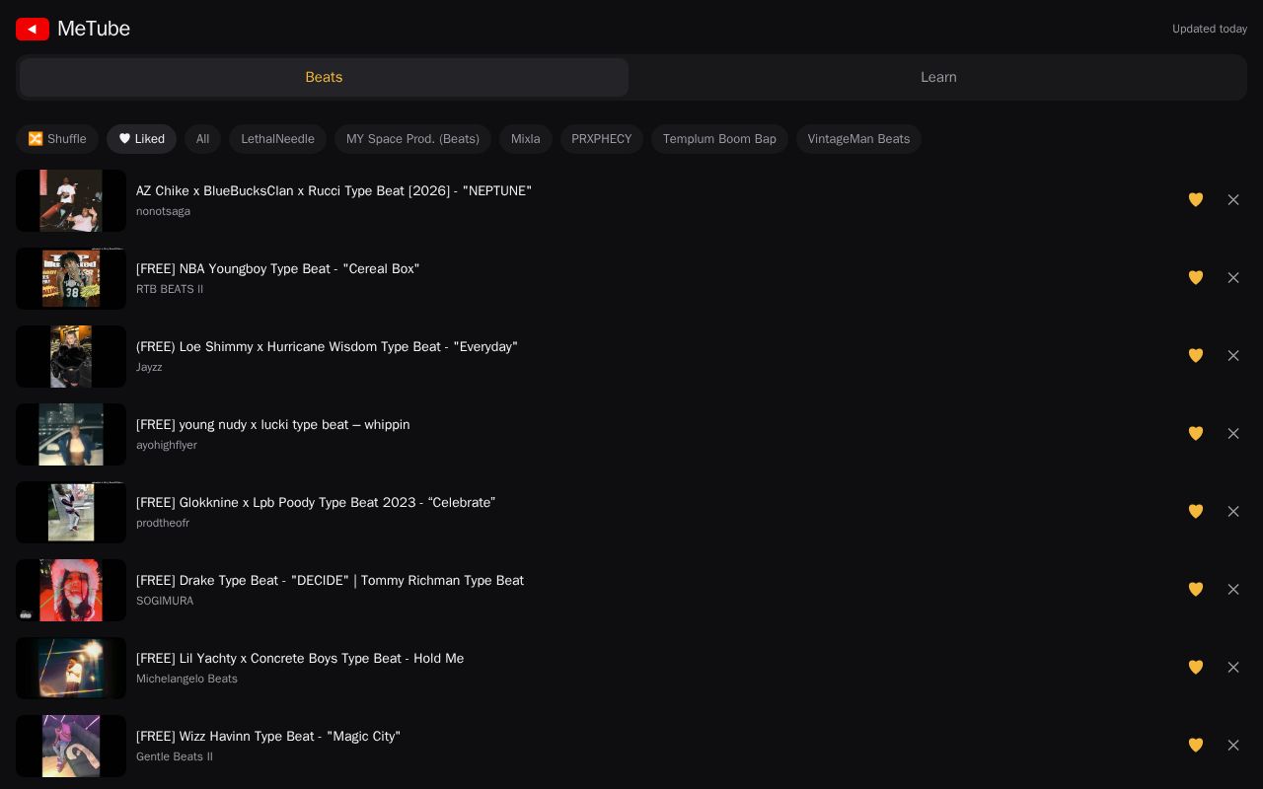Unlike the "Cereal Box" beat heart
The height and width of the screenshot is (789, 1263).
click(x=1196, y=278)
